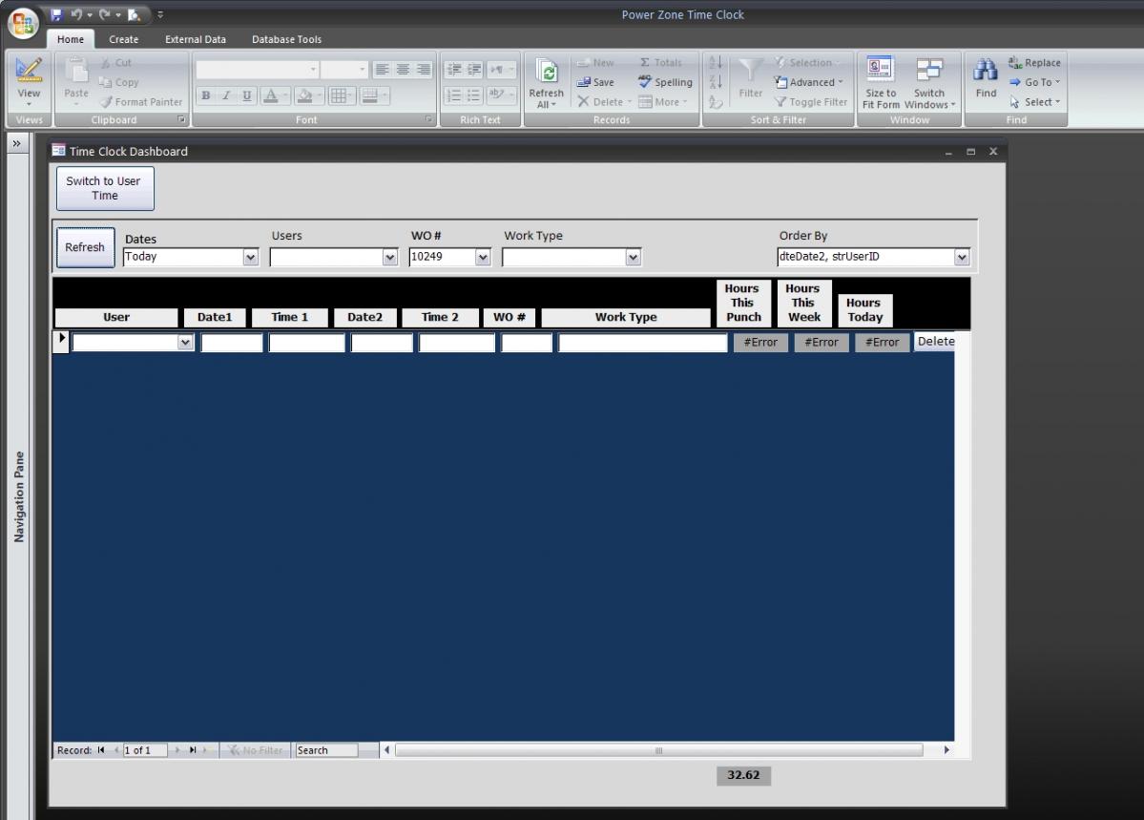Open the WO # dropdown showing 10249

[x=482, y=257]
